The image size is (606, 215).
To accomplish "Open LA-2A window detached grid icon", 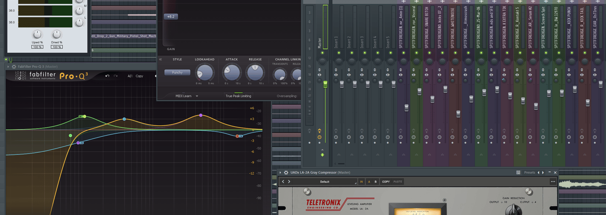I will pos(518,173).
